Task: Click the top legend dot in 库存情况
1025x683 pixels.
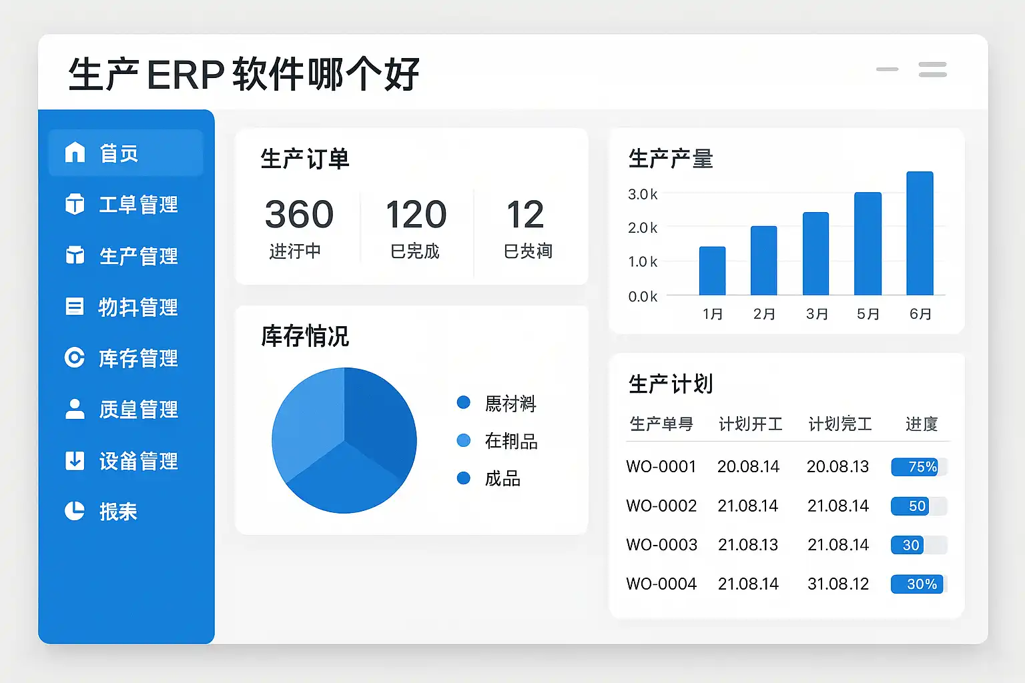Action: (x=464, y=402)
